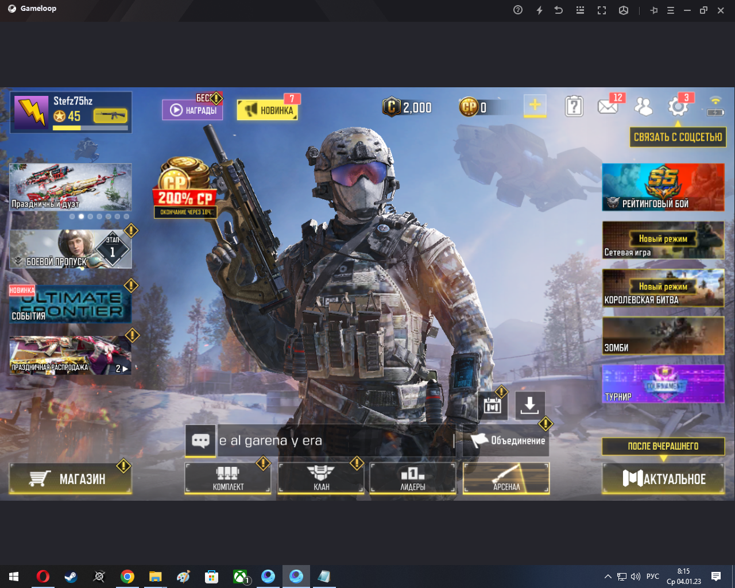This screenshot has height=588, width=735.
Task: Open the mail envelope with 12 messages
Action: coord(608,106)
